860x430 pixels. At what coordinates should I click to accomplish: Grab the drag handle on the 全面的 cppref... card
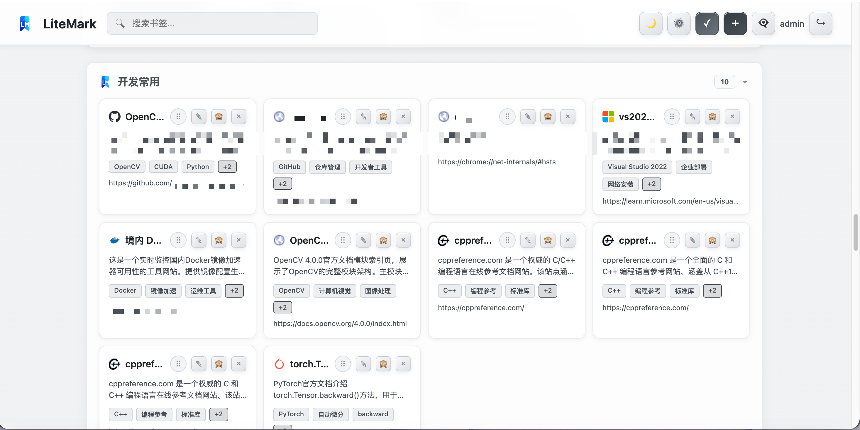pos(672,240)
